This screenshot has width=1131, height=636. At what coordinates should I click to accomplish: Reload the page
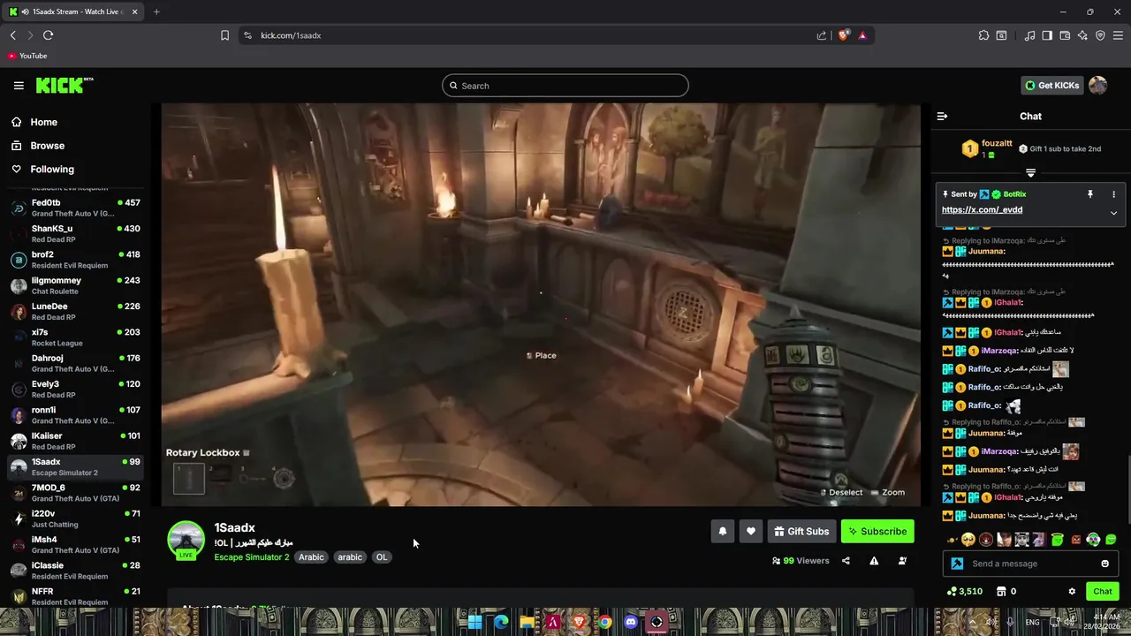coord(48,35)
